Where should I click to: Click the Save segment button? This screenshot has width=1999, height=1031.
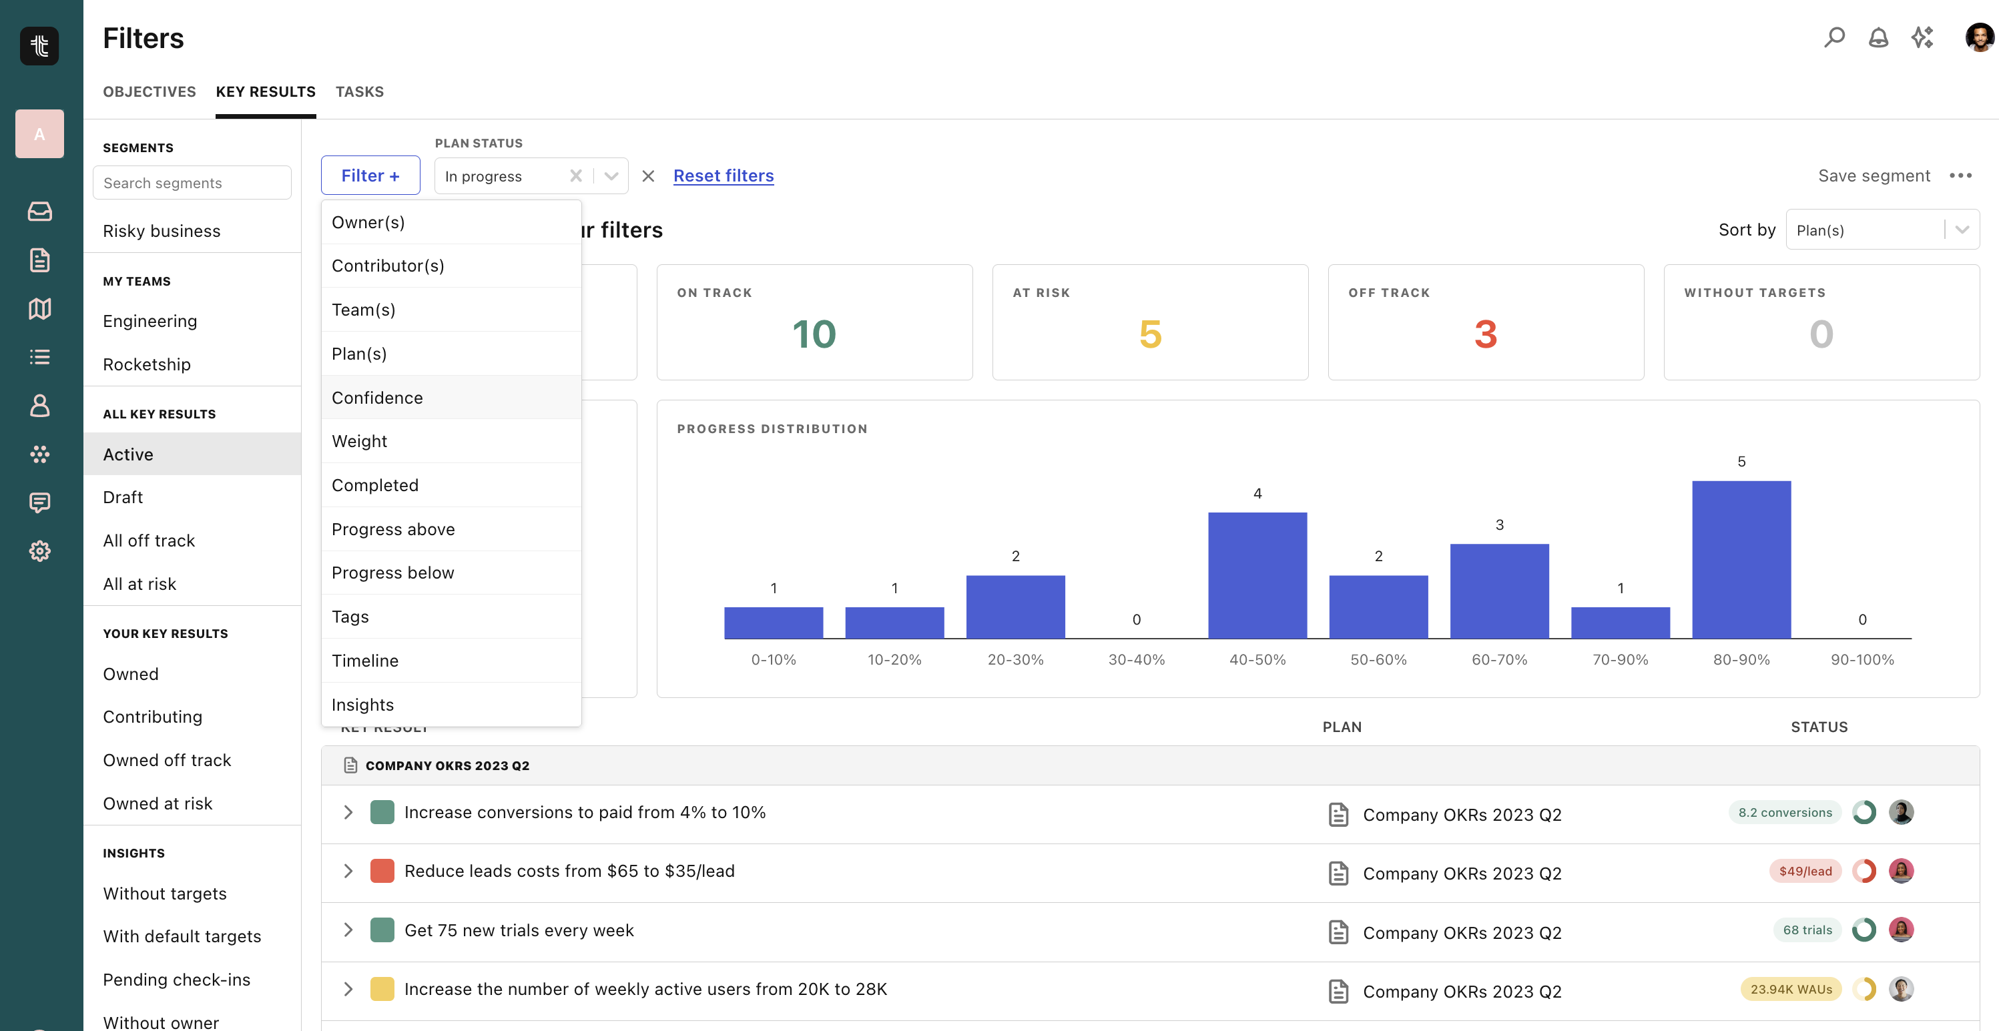coord(1875,176)
